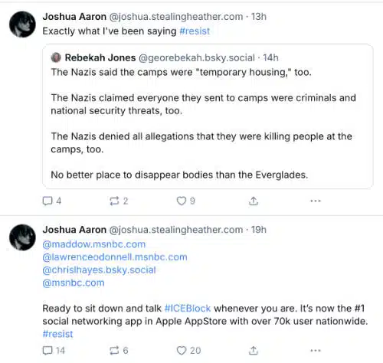Like the ICEBlock post with 20 likes
Image resolution: width=383 pixels, height=363 pixels.
click(x=188, y=351)
